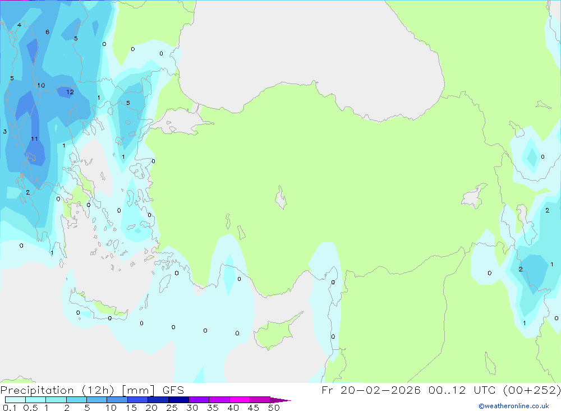Select the dark navy swatch between 25 and 30
This screenshot has height=411, width=561.
(x=178, y=400)
